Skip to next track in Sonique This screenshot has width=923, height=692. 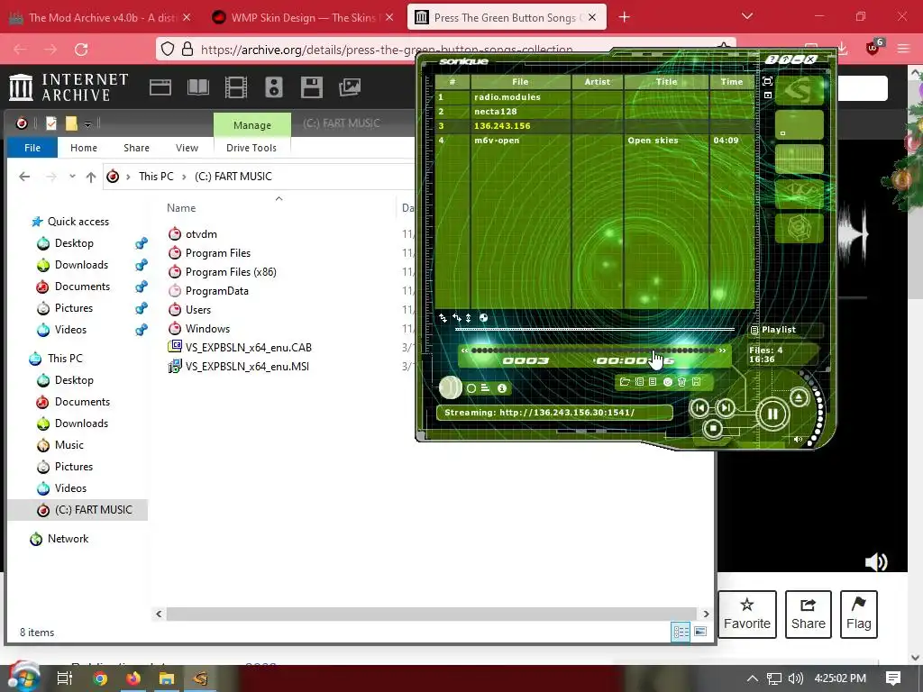point(726,407)
